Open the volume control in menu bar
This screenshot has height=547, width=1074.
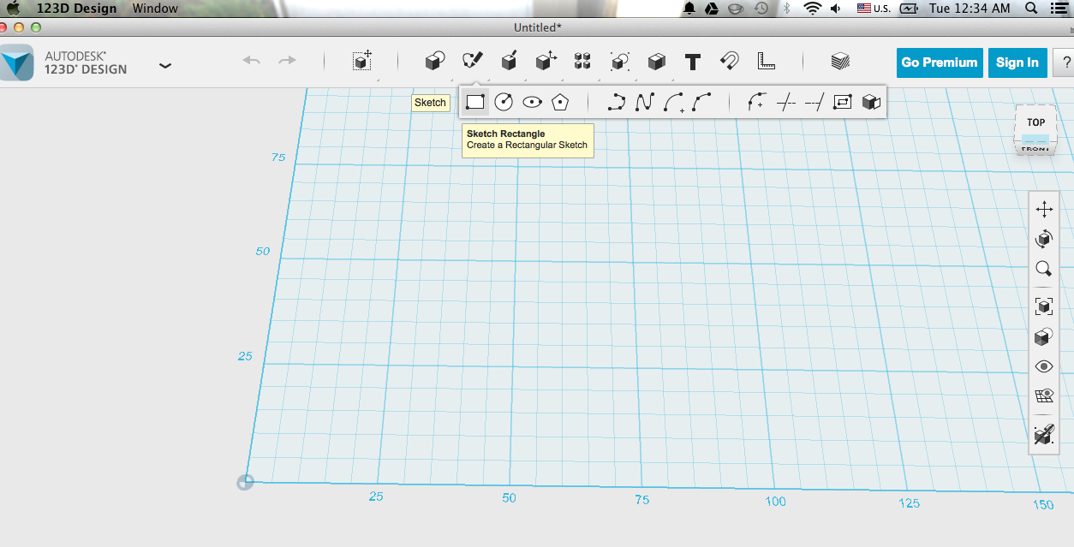click(835, 8)
